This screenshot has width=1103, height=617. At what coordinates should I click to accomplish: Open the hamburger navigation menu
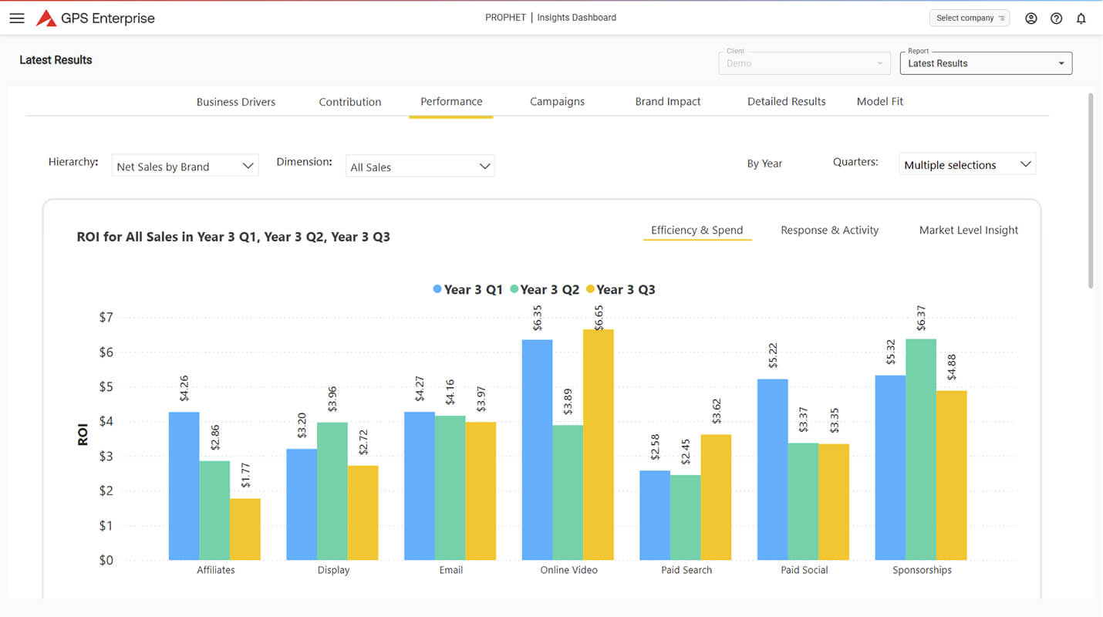[x=16, y=19]
